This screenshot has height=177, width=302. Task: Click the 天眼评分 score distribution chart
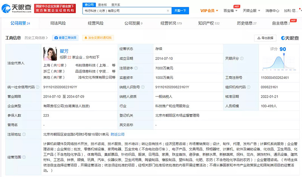[279, 62]
